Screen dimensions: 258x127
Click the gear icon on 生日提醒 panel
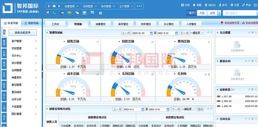(253, 32)
